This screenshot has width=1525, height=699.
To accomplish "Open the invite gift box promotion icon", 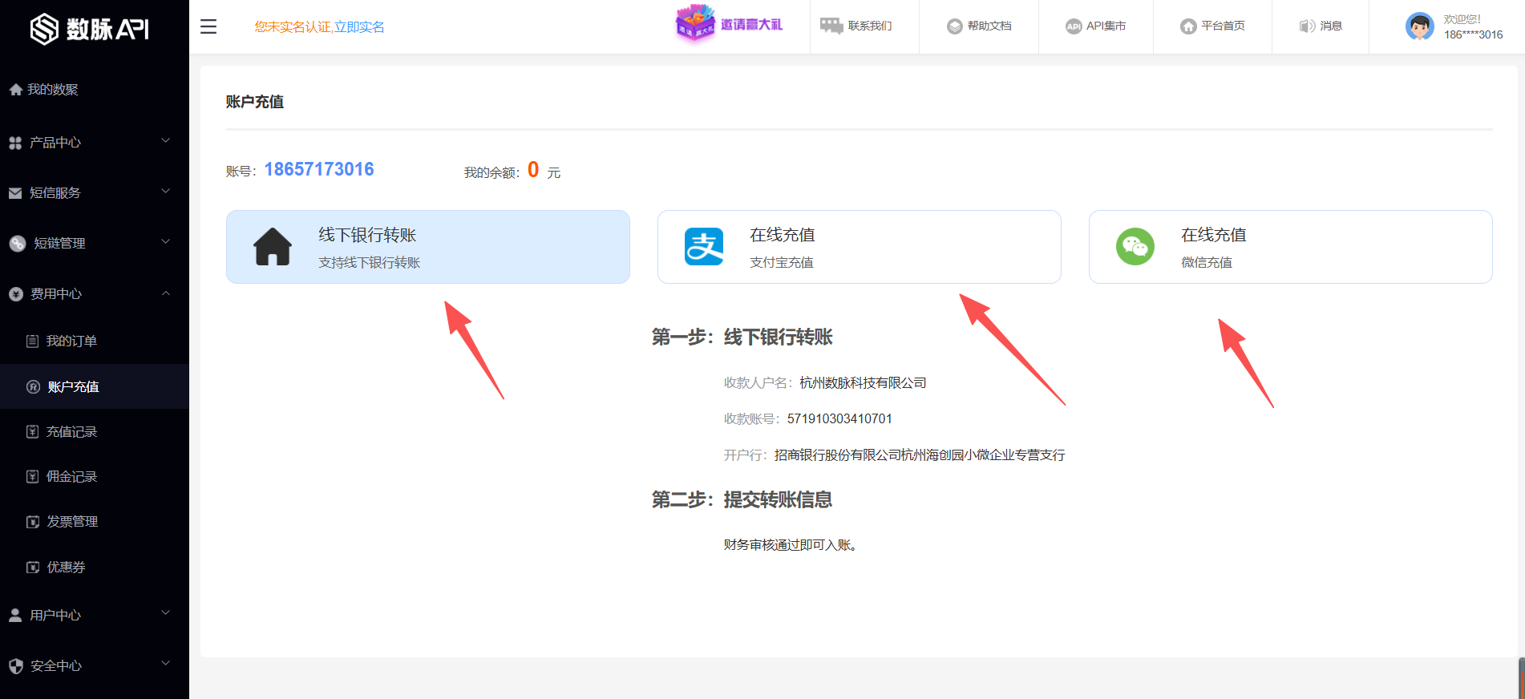I will point(694,24).
